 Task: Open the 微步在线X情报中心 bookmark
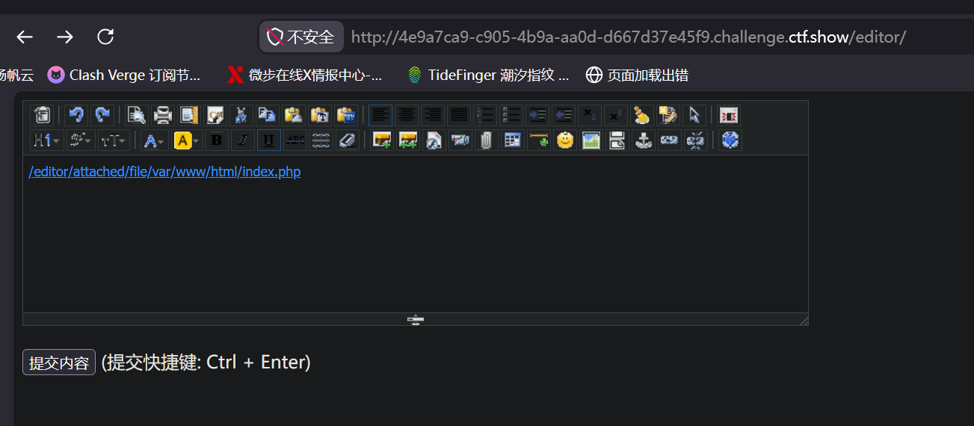pyautogui.click(x=305, y=75)
